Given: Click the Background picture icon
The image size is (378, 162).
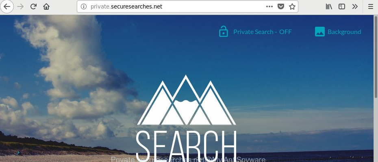Looking at the screenshot, I should point(319,32).
